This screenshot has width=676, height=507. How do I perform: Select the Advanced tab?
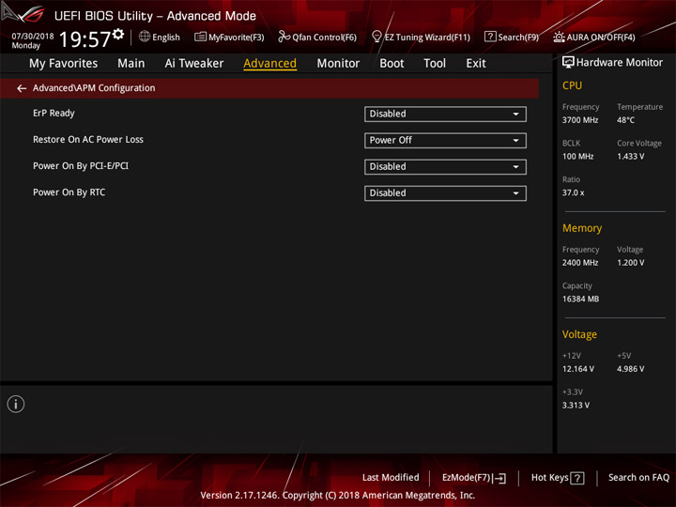269,64
